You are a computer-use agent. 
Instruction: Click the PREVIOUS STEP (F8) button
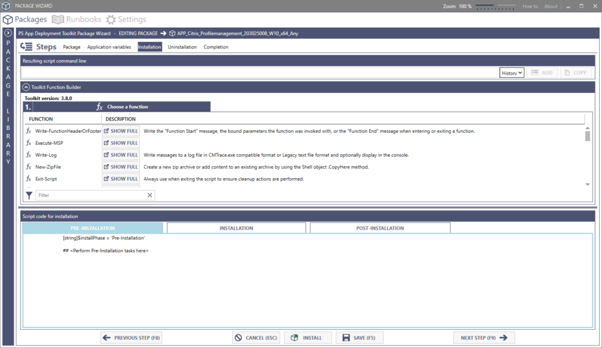(131, 337)
